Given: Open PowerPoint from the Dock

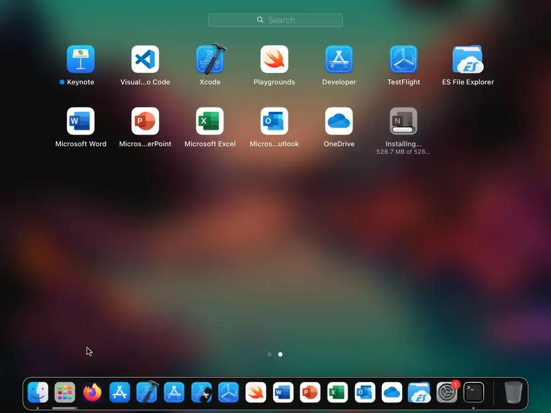Looking at the screenshot, I should pyautogui.click(x=310, y=392).
